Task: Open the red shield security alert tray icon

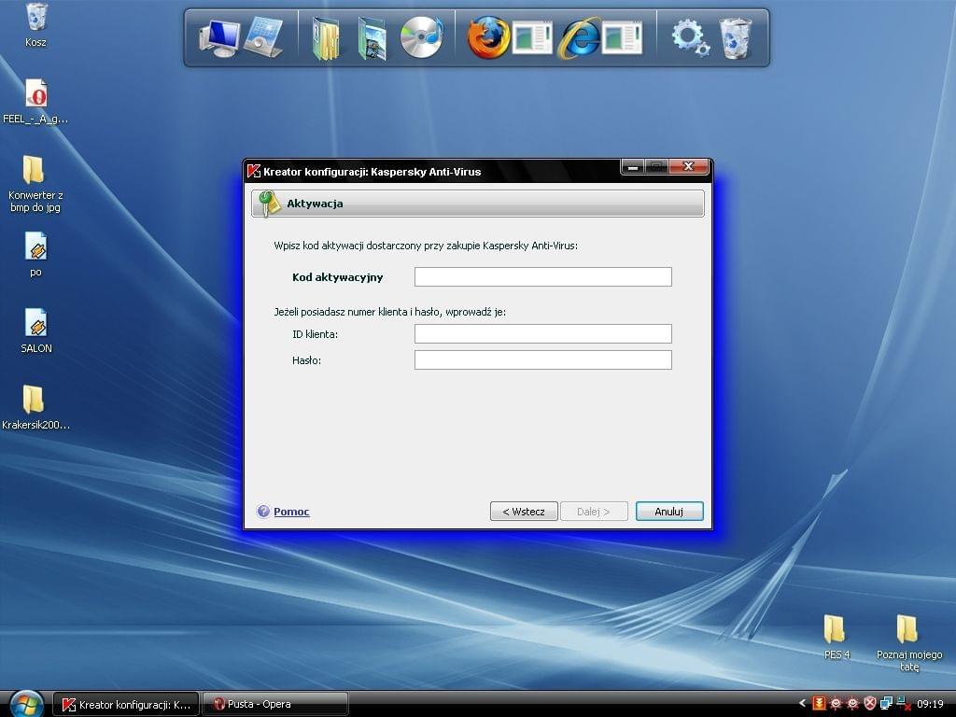Action: point(870,704)
